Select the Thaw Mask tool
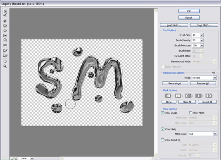Image resolution: width=221 pixels, height=160 pixels. click(x=5, y=56)
